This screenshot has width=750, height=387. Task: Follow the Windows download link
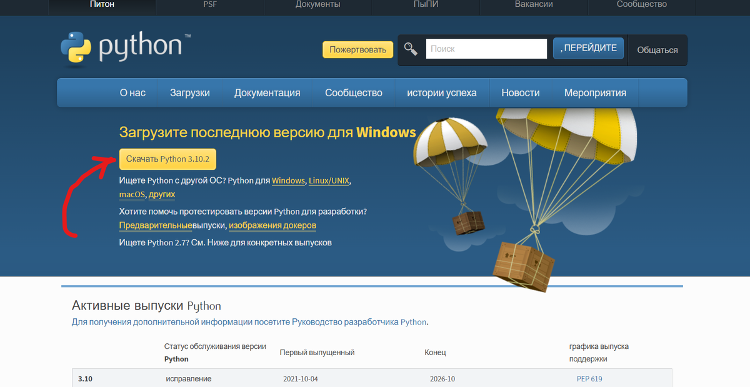coord(288,180)
